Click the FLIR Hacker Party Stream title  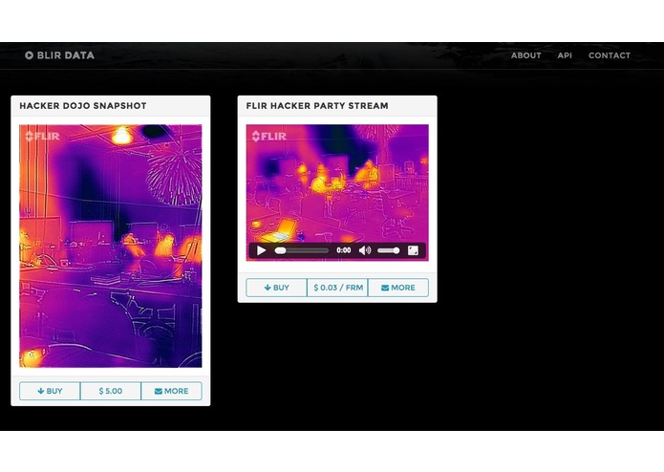coord(317,106)
